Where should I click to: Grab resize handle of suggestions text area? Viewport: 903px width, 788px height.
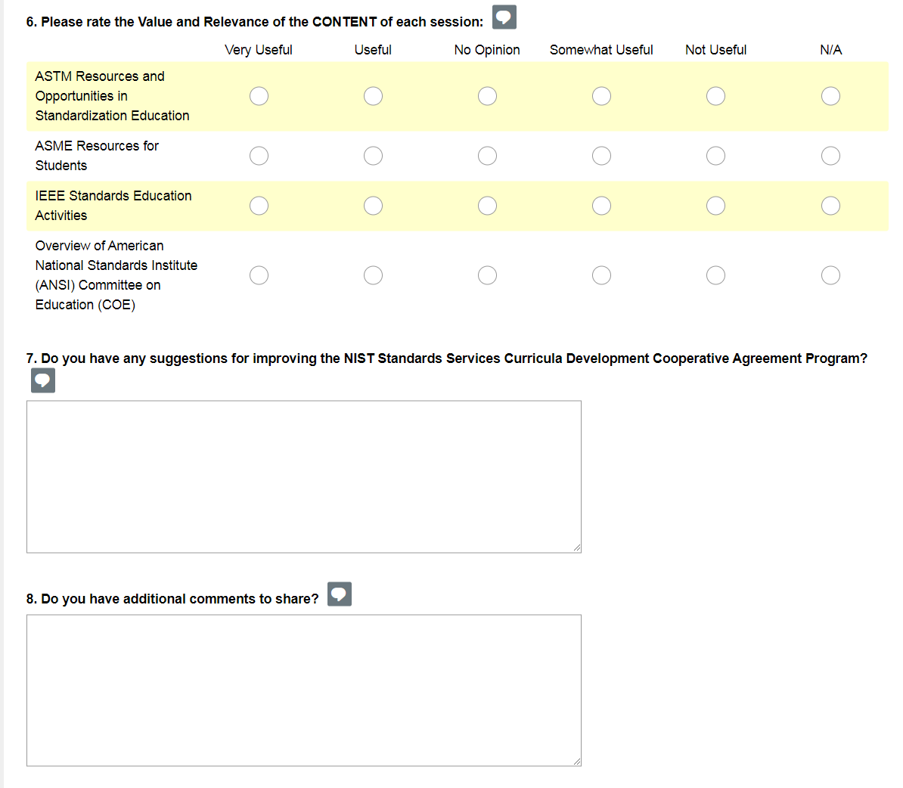[577, 548]
